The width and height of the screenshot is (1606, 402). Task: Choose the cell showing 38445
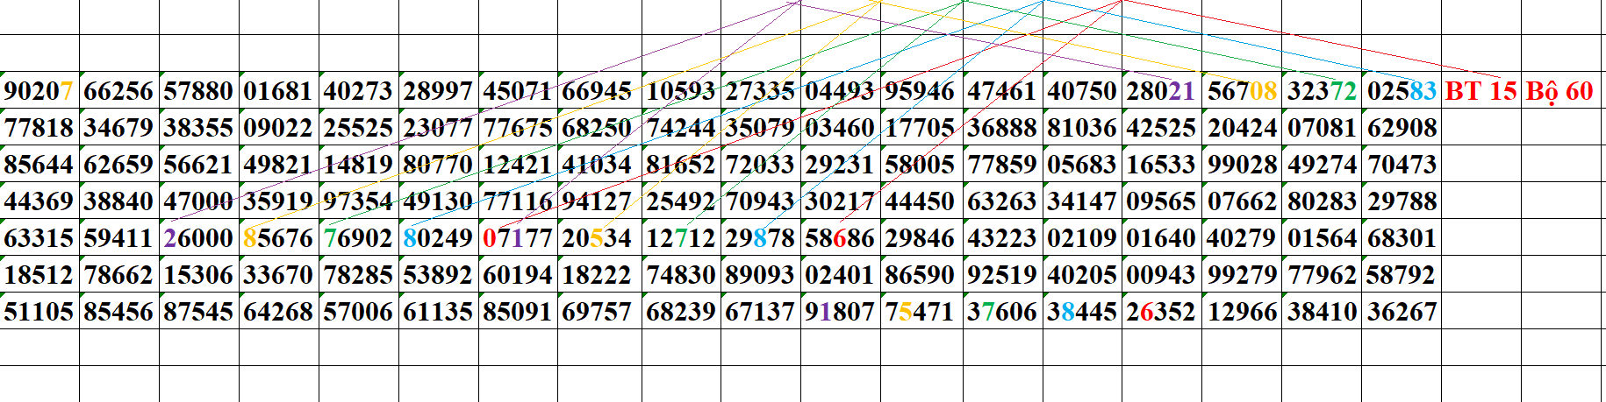1083,312
